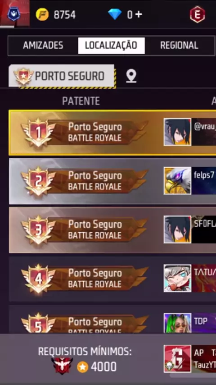Open the blue shield profile banner
The width and height of the screenshot is (216, 385).
tap(14, 13)
